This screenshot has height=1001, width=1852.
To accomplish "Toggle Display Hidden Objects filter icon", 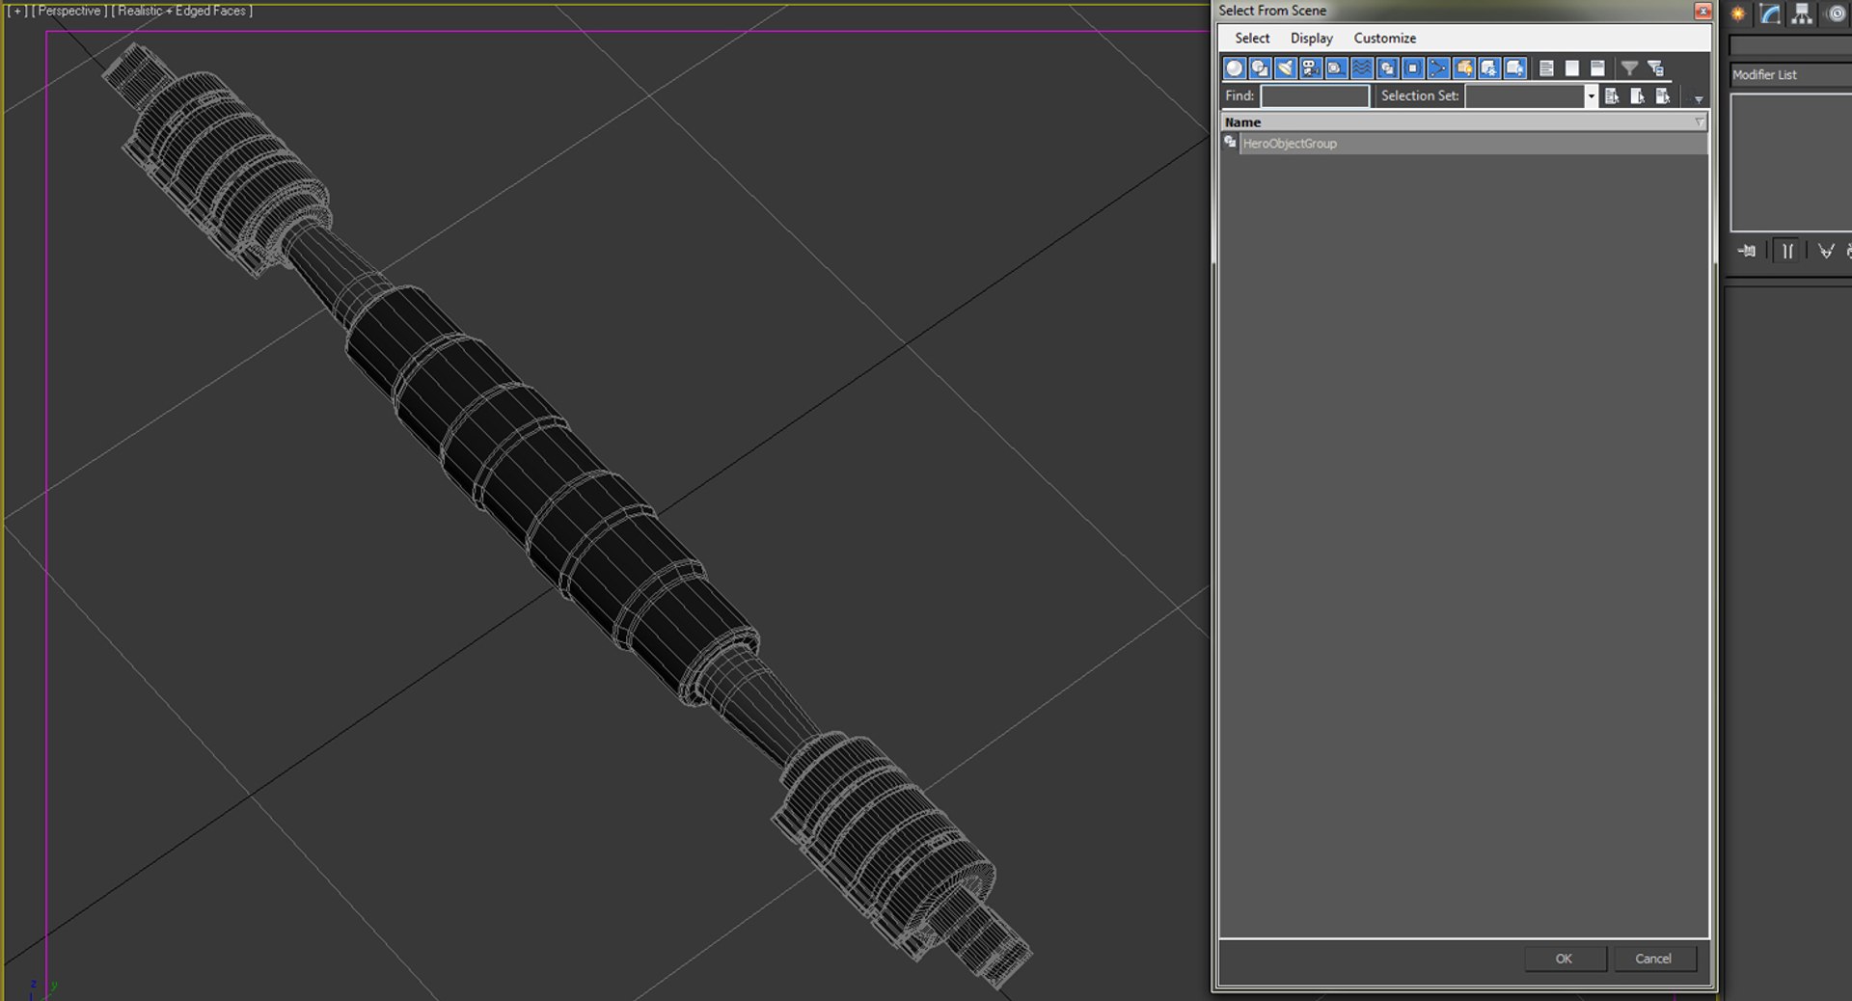I will coord(1515,68).
